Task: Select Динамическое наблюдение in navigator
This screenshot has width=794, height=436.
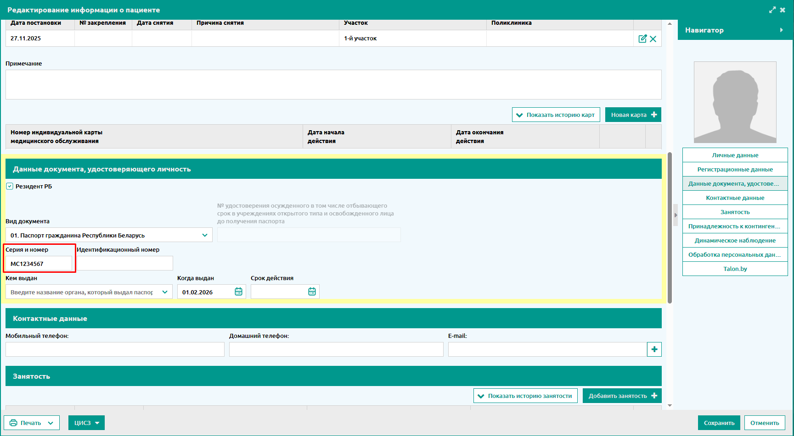Action: point(735,241)
